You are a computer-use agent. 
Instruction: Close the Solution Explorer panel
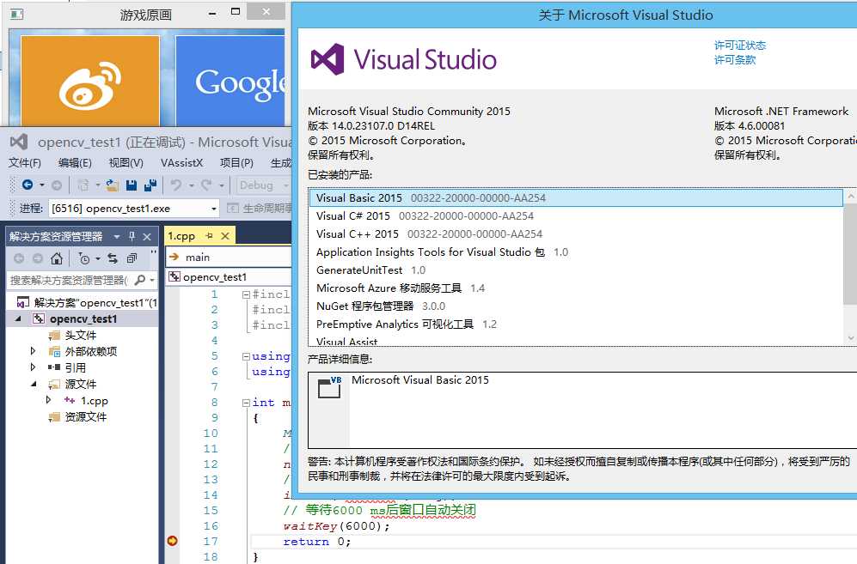tap(147, 236)
